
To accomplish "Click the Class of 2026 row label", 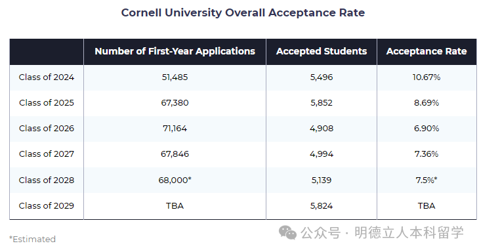I will point(47,128).
